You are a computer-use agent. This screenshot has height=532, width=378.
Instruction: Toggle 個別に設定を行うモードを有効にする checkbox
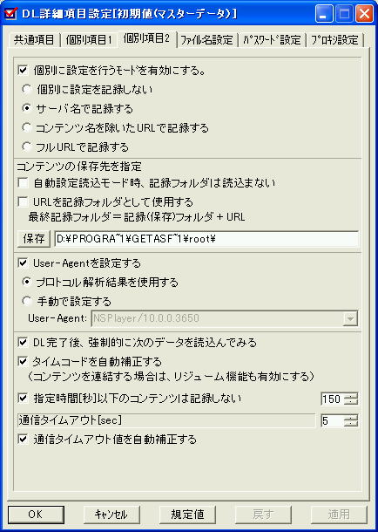click(23, 71)
